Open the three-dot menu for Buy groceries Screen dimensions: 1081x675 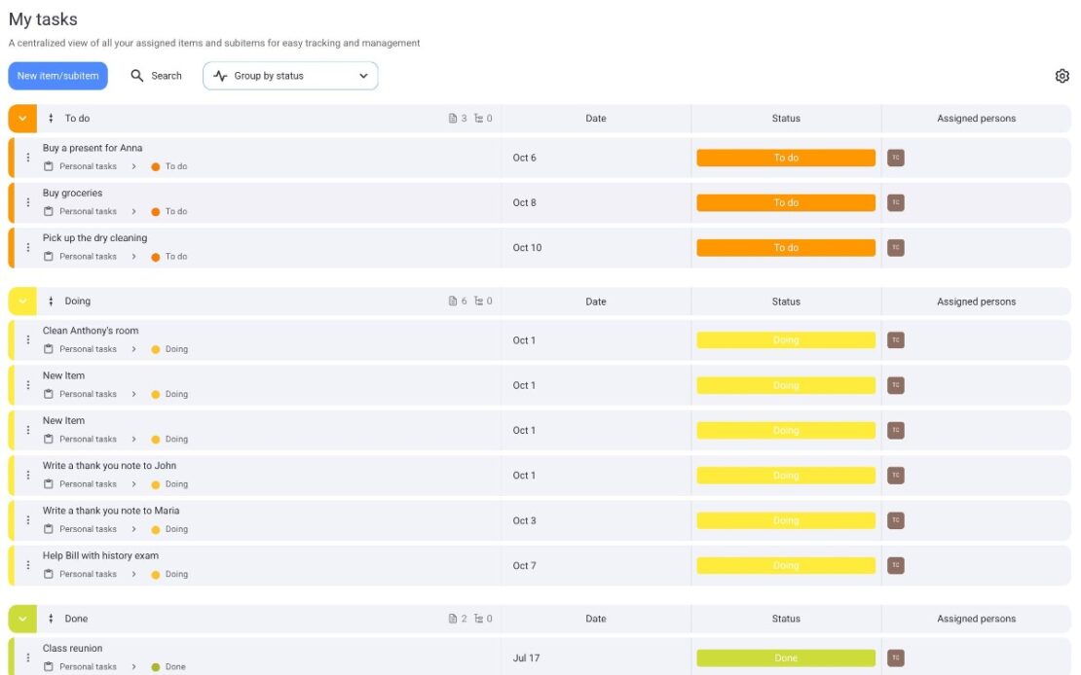(x=28, y=202)
